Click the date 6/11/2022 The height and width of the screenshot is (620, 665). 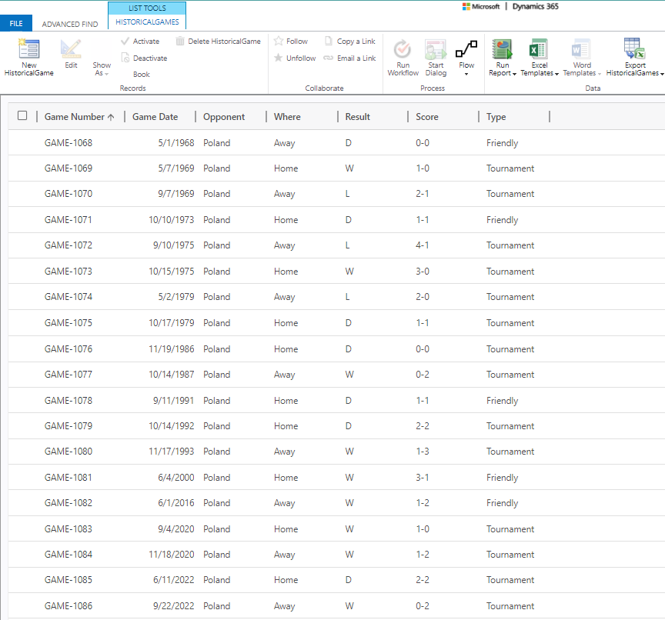[x=173, y=580]
